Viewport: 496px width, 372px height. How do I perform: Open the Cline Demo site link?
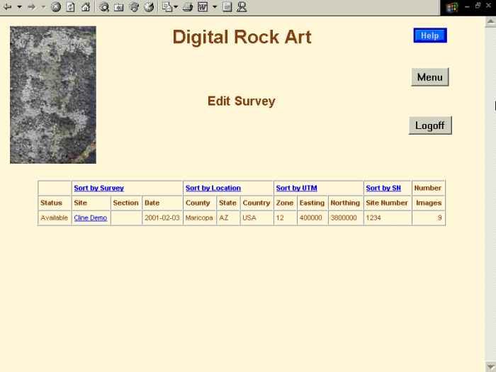click(91, 218)
